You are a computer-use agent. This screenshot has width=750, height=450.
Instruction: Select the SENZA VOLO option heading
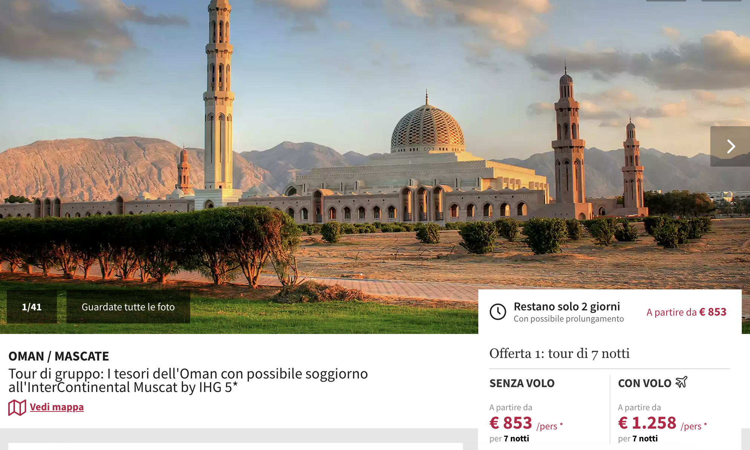522,383
